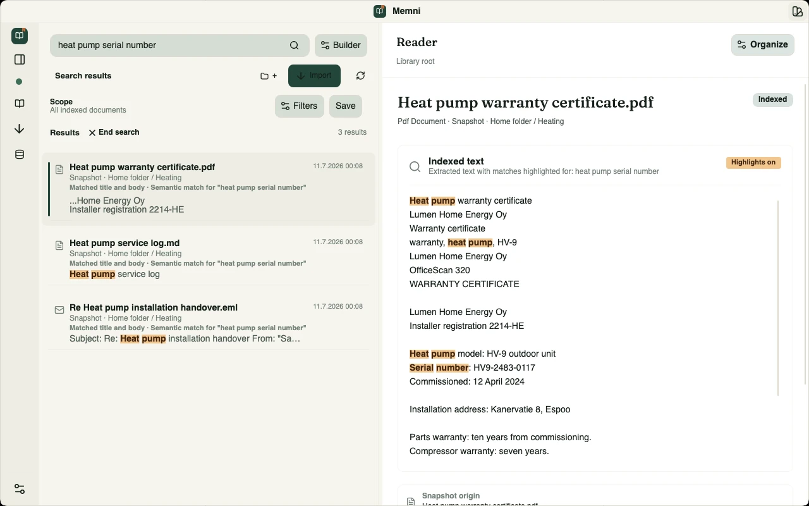Open the Memni library icon in sidebar
Screen dimensions: 809x506
click(x=20, y=36)
